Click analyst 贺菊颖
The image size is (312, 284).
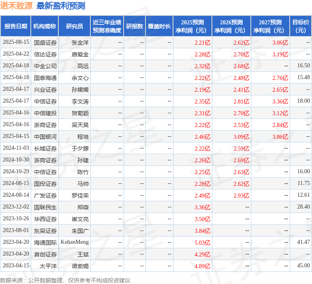tap(80, 113)
